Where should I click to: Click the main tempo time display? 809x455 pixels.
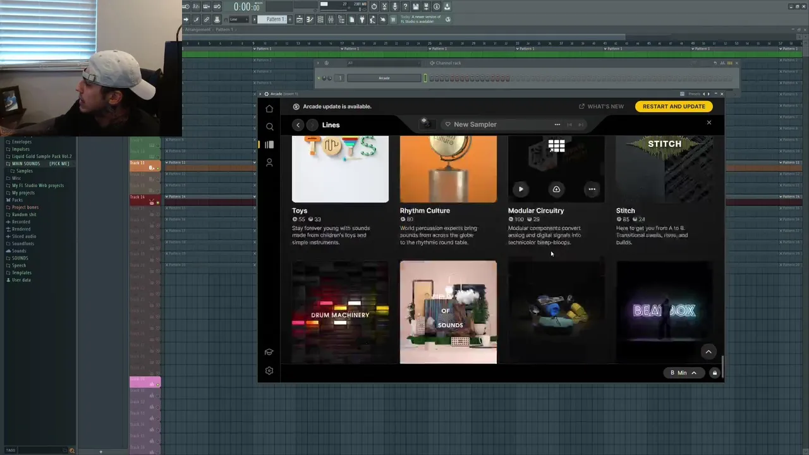(x=246, y=7)
